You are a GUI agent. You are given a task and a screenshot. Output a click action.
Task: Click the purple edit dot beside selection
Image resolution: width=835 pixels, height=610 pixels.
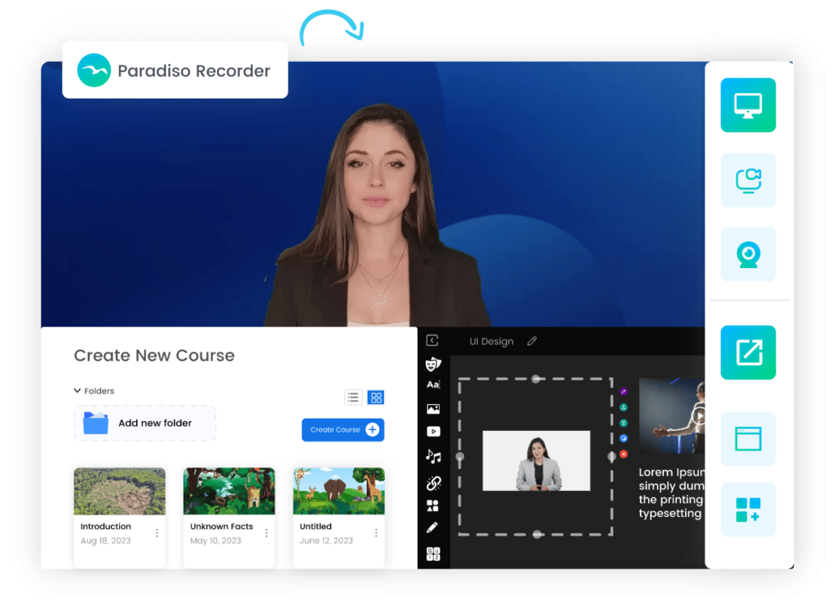coord(624,392)
